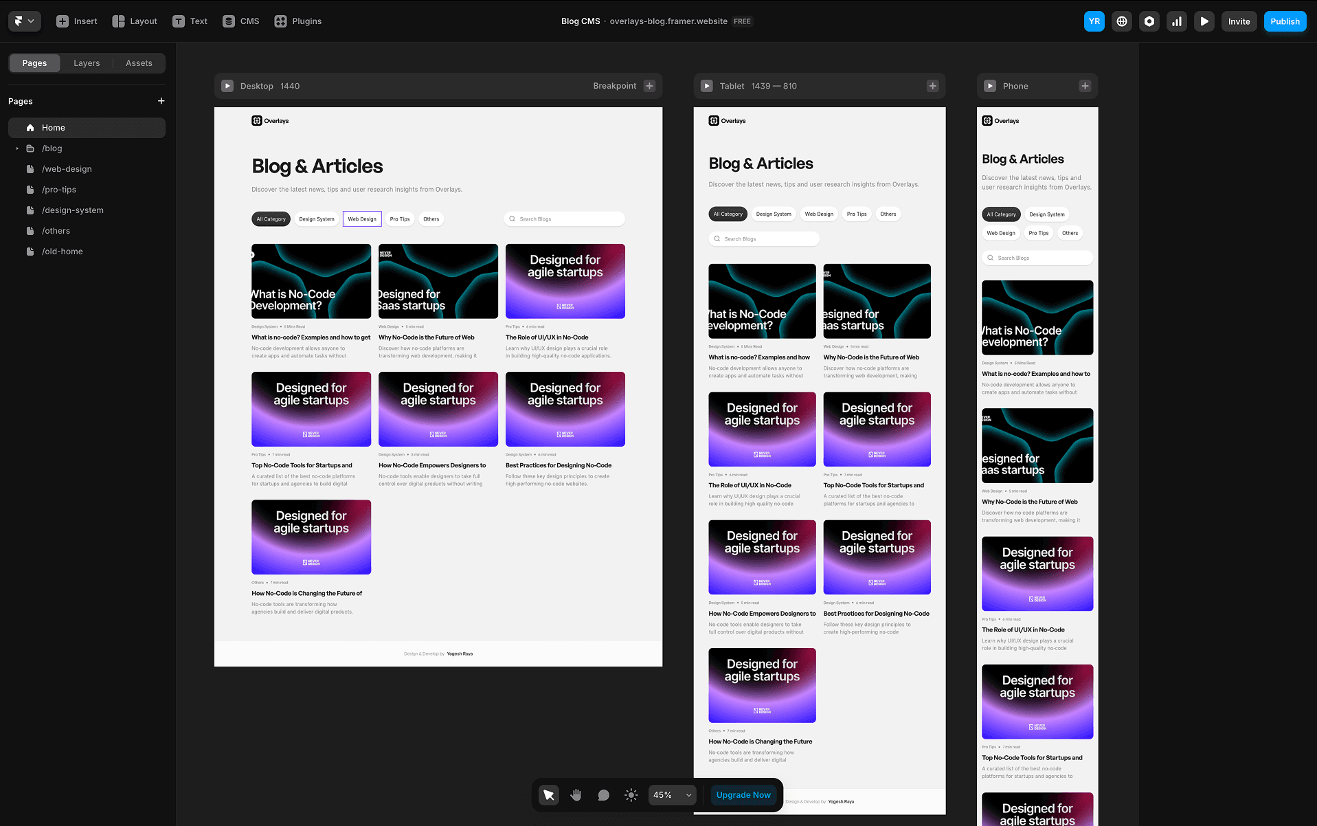Click the Invite button
This screenshot has height=826, width=1317.
(x=1239, y=21)
